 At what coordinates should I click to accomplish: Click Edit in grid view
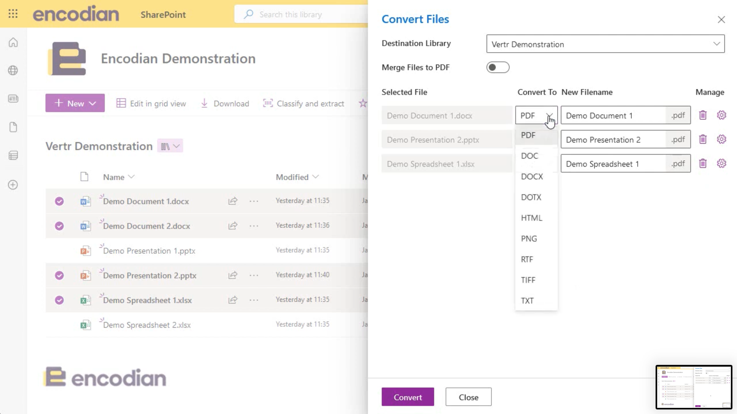[151, 103]
